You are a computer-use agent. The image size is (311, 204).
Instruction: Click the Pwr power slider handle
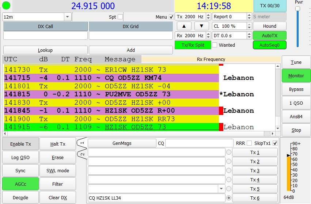tap(297, 8)
